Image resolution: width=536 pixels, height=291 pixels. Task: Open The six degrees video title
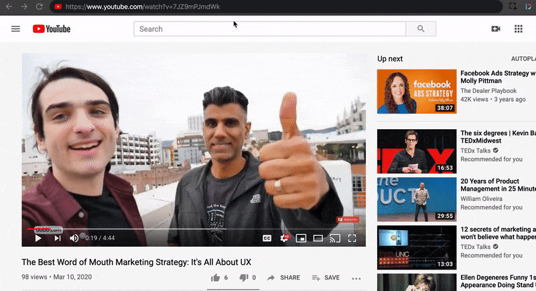point(498,136)
